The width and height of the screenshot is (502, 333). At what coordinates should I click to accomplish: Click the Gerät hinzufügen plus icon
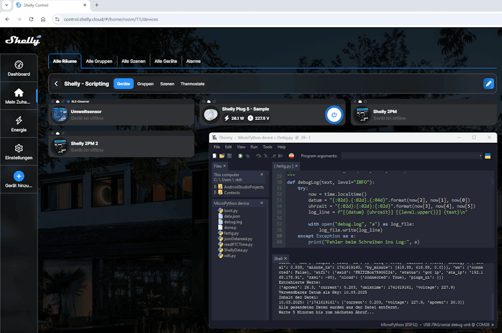[x=18, y=176]
